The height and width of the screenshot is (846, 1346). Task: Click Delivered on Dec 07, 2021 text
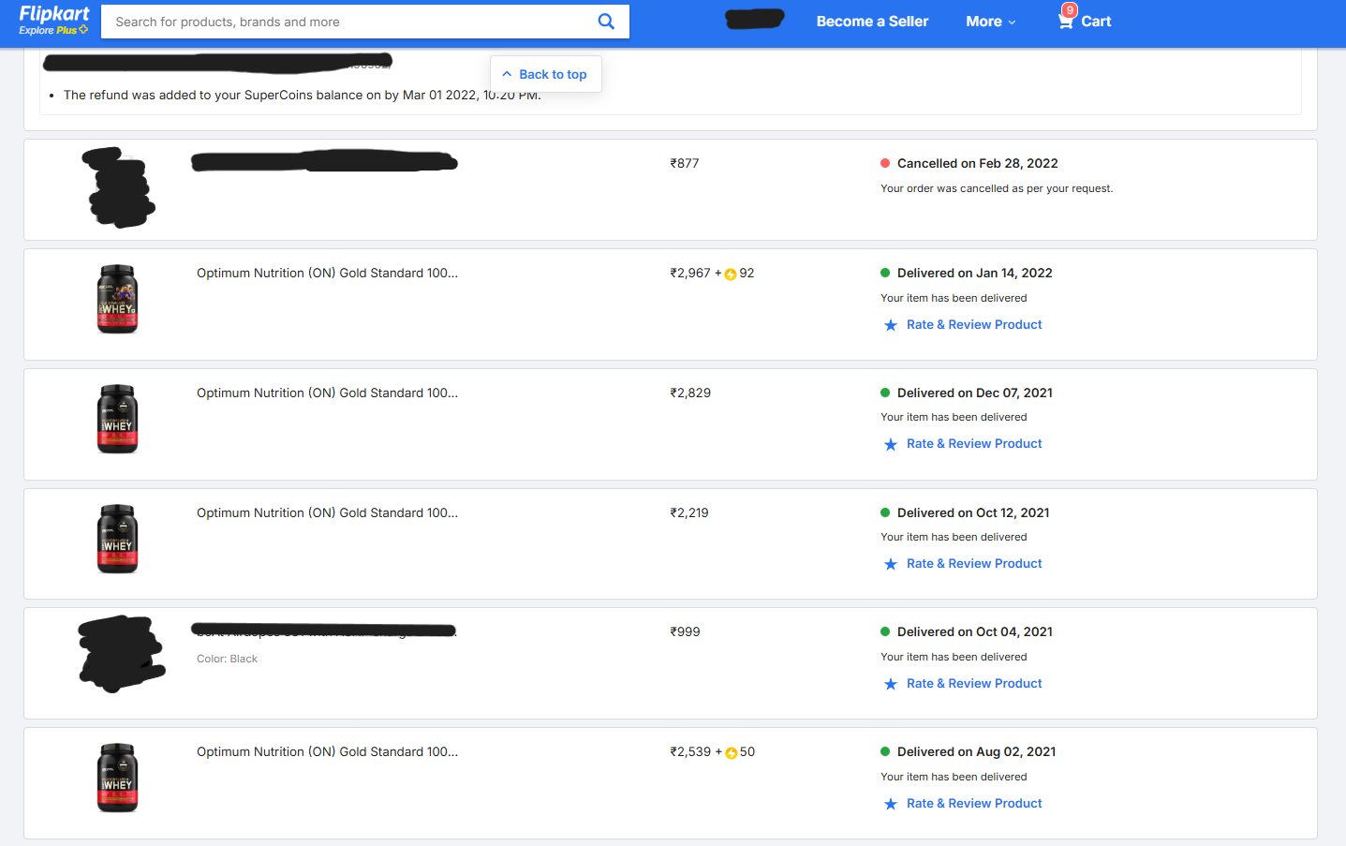[975, 393]
